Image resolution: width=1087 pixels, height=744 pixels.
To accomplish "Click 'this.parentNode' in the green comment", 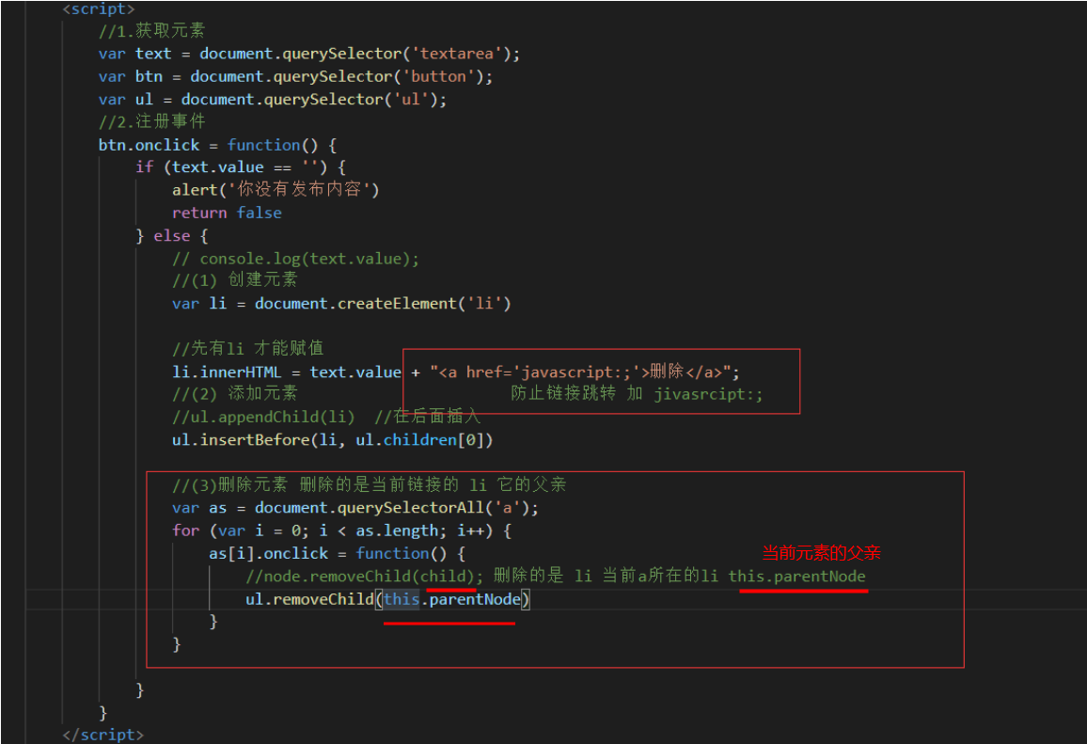I will click(x=796, y=577).
